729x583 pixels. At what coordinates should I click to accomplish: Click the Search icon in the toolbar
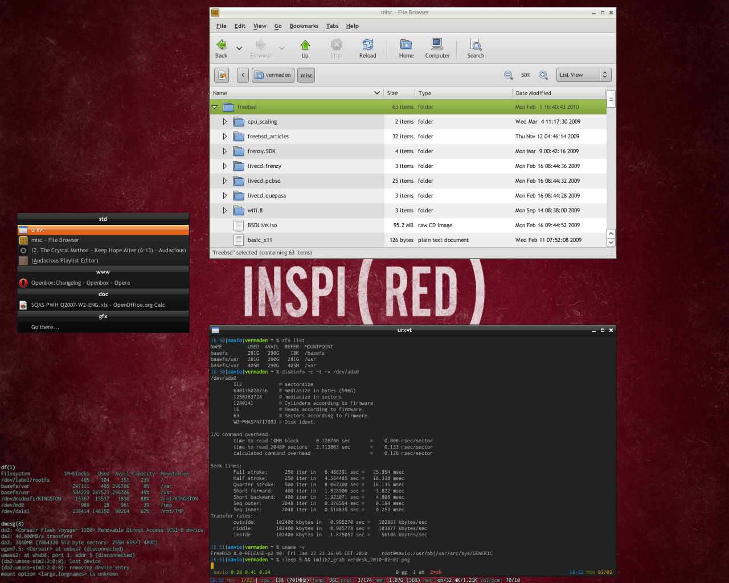point(476,45)
